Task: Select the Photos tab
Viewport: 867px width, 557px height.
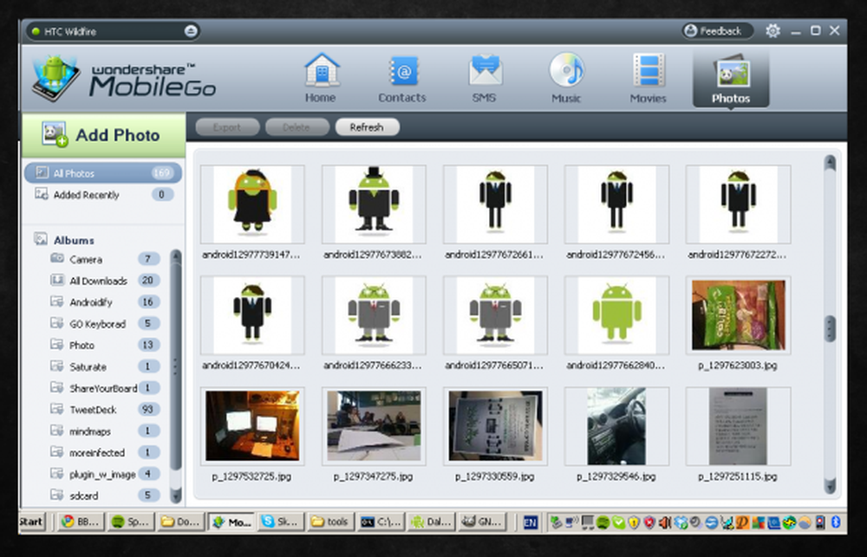Action: click(730, 78)
